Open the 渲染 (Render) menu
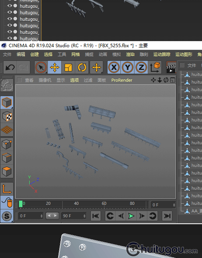 [130, 54]
